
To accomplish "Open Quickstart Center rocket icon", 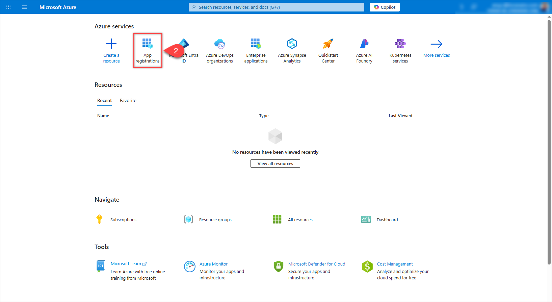I will pos(328,44).
